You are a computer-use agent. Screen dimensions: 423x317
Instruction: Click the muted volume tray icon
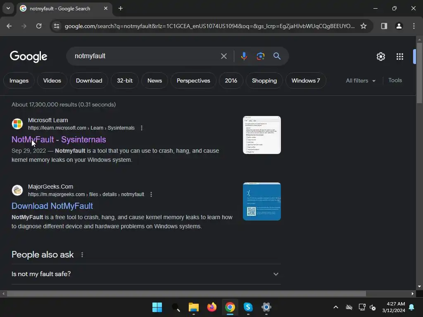coord(373,307)
